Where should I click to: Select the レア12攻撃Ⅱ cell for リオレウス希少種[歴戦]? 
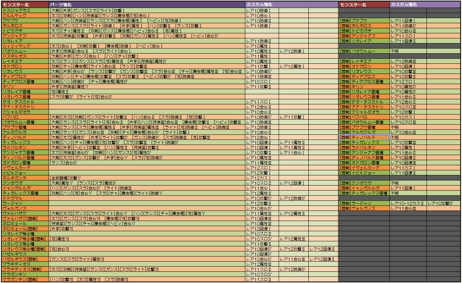point(294,249)
